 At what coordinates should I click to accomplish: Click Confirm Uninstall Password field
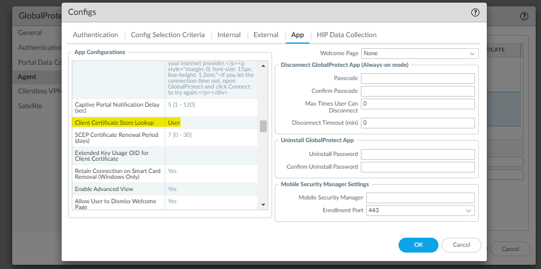418,167
